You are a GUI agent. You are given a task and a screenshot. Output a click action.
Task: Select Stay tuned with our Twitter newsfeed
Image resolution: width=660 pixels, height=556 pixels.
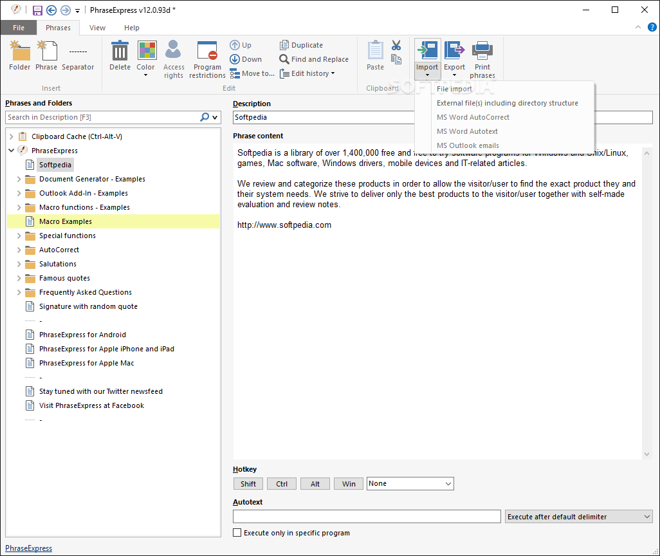coord(100,391)
